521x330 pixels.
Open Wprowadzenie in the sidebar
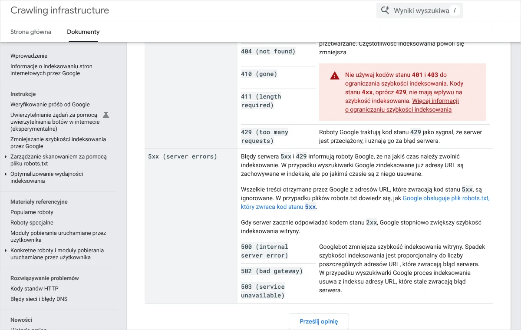(x=29, y=56)
